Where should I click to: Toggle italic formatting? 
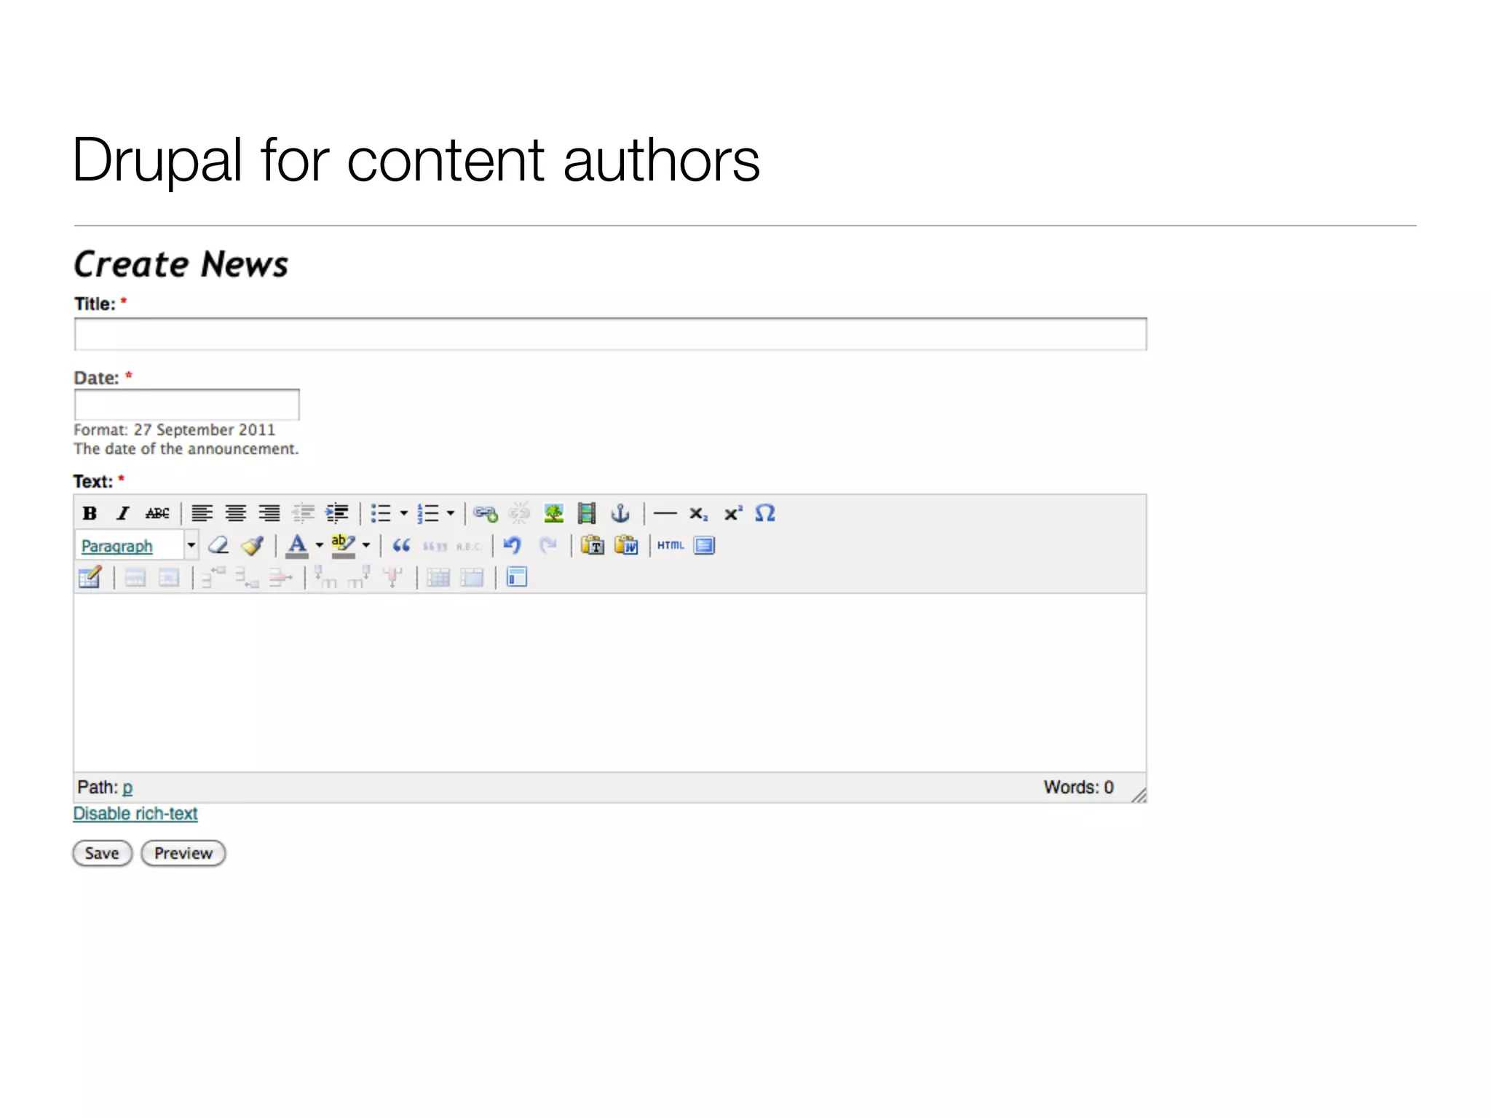[x=123, y=513]
